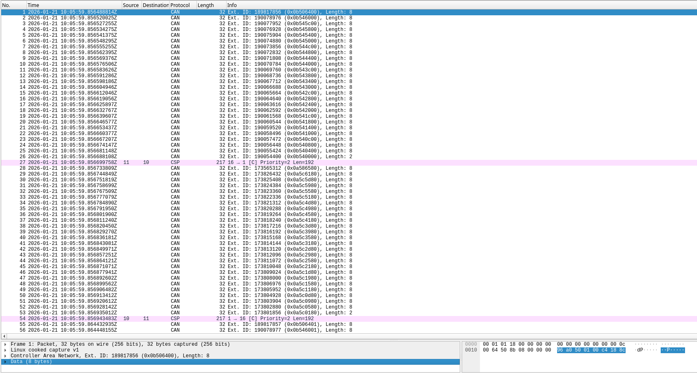Select CSP packet number 54
Image resolution: width=697 pixels, height=373 pixels.
(x=165, y=319)
